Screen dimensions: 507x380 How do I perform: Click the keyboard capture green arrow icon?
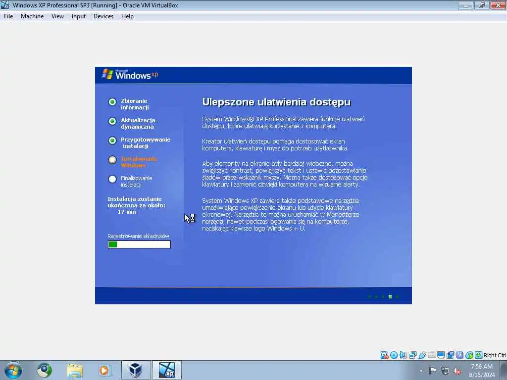(x=479, y=355)
